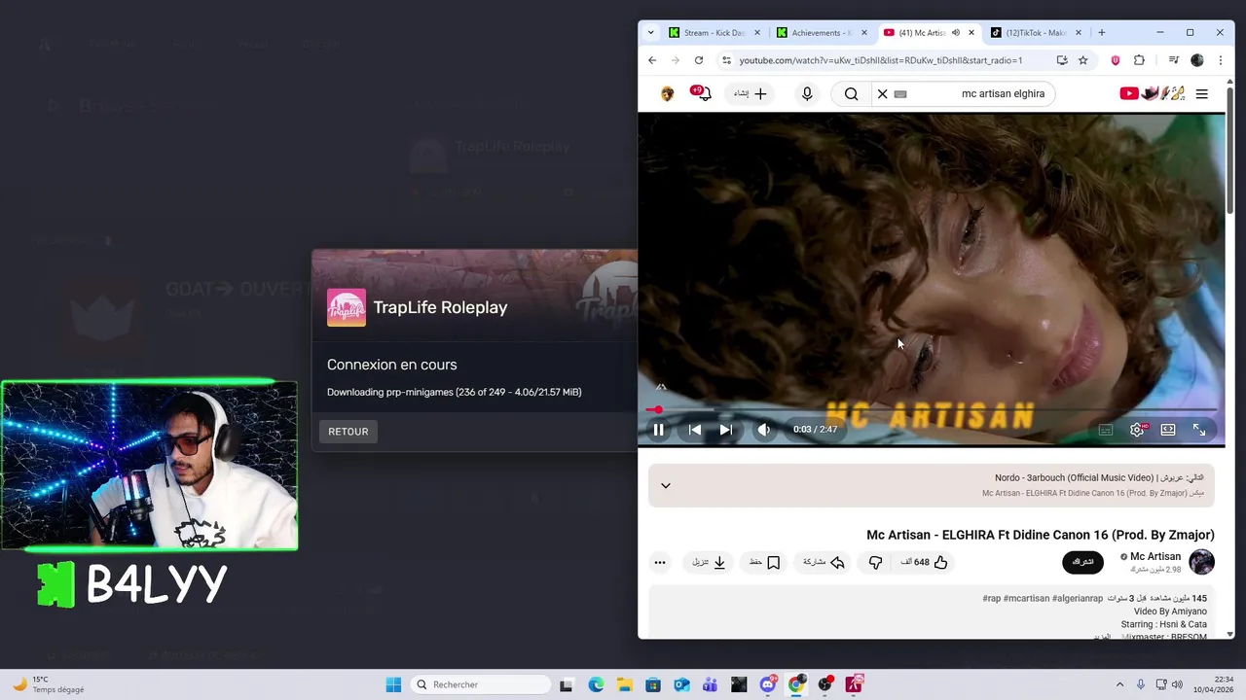Click the #algerianrap hashtag
The height and width of the screenshot is (700, 1246).
1078,598
